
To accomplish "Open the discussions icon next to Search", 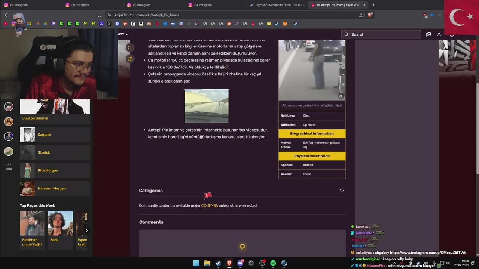I will pyautogui.click(x=428, y=34).
